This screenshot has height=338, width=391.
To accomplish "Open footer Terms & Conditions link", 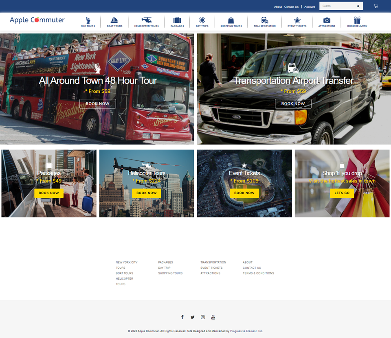I will coord(258,273).
